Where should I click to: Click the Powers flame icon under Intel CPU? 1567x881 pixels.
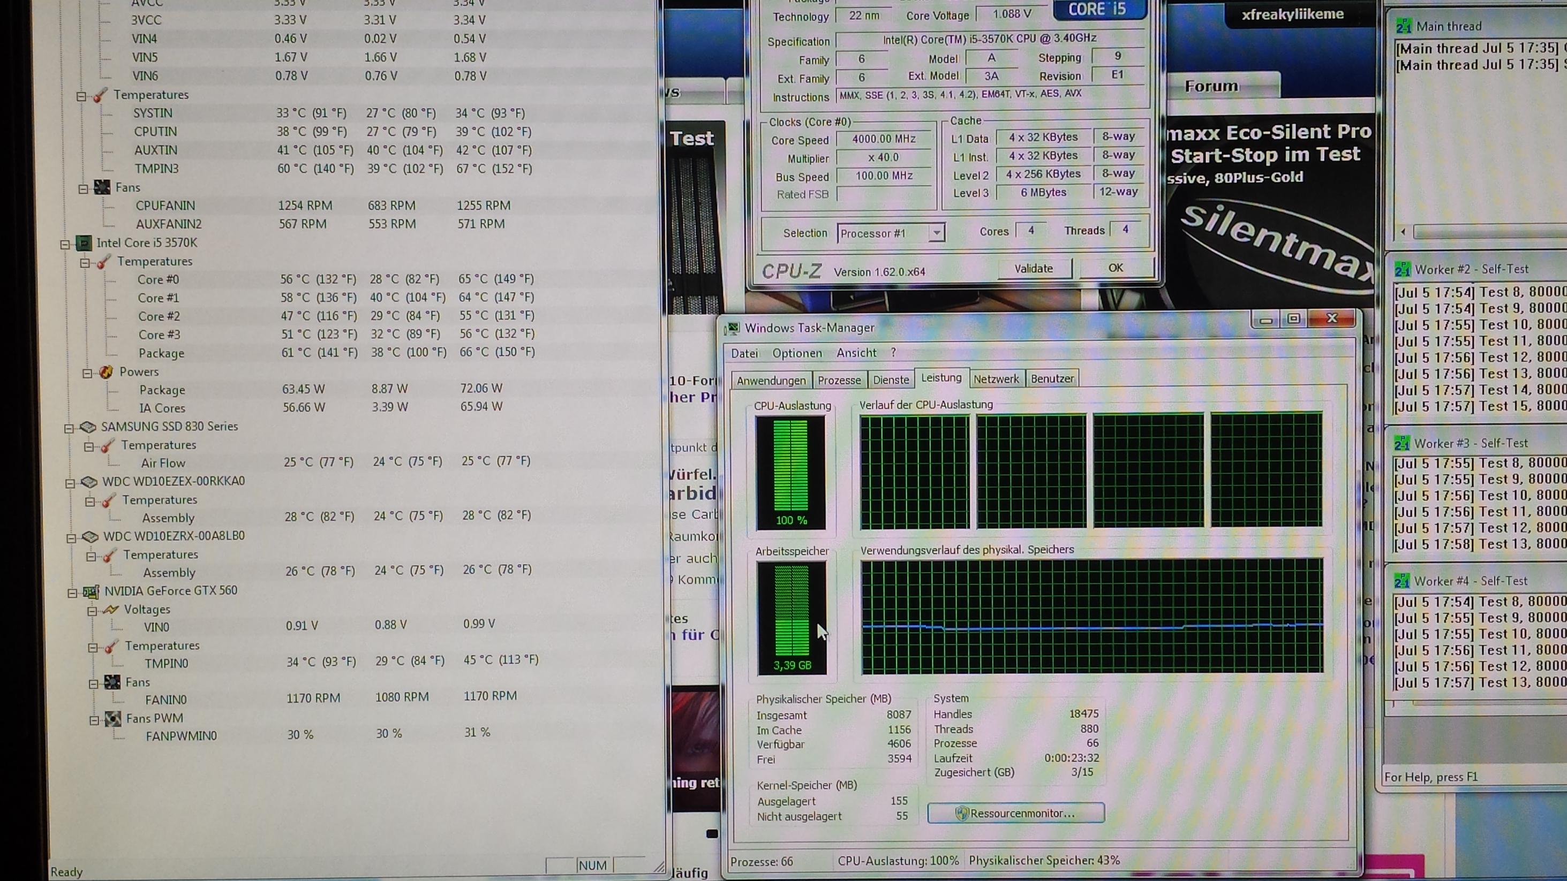tap(106, 372)
